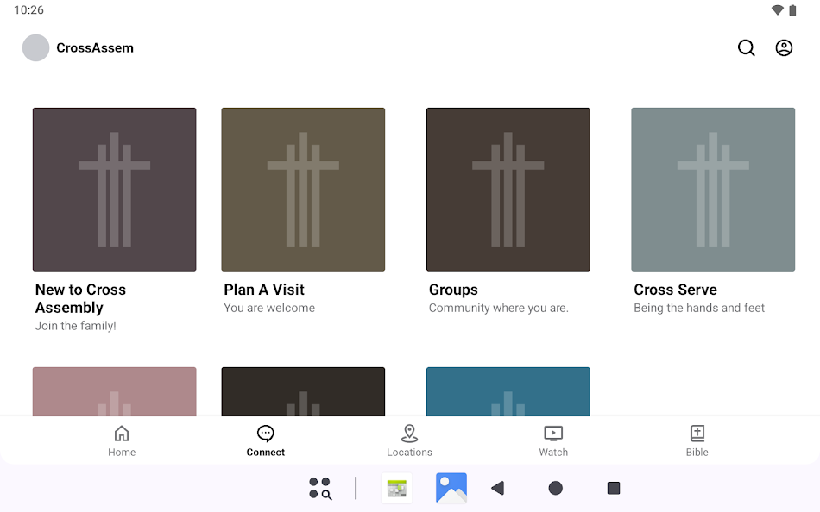Open the Bible book icon
820x512 pixels.
pyautogui.click(x=697, y=434)
